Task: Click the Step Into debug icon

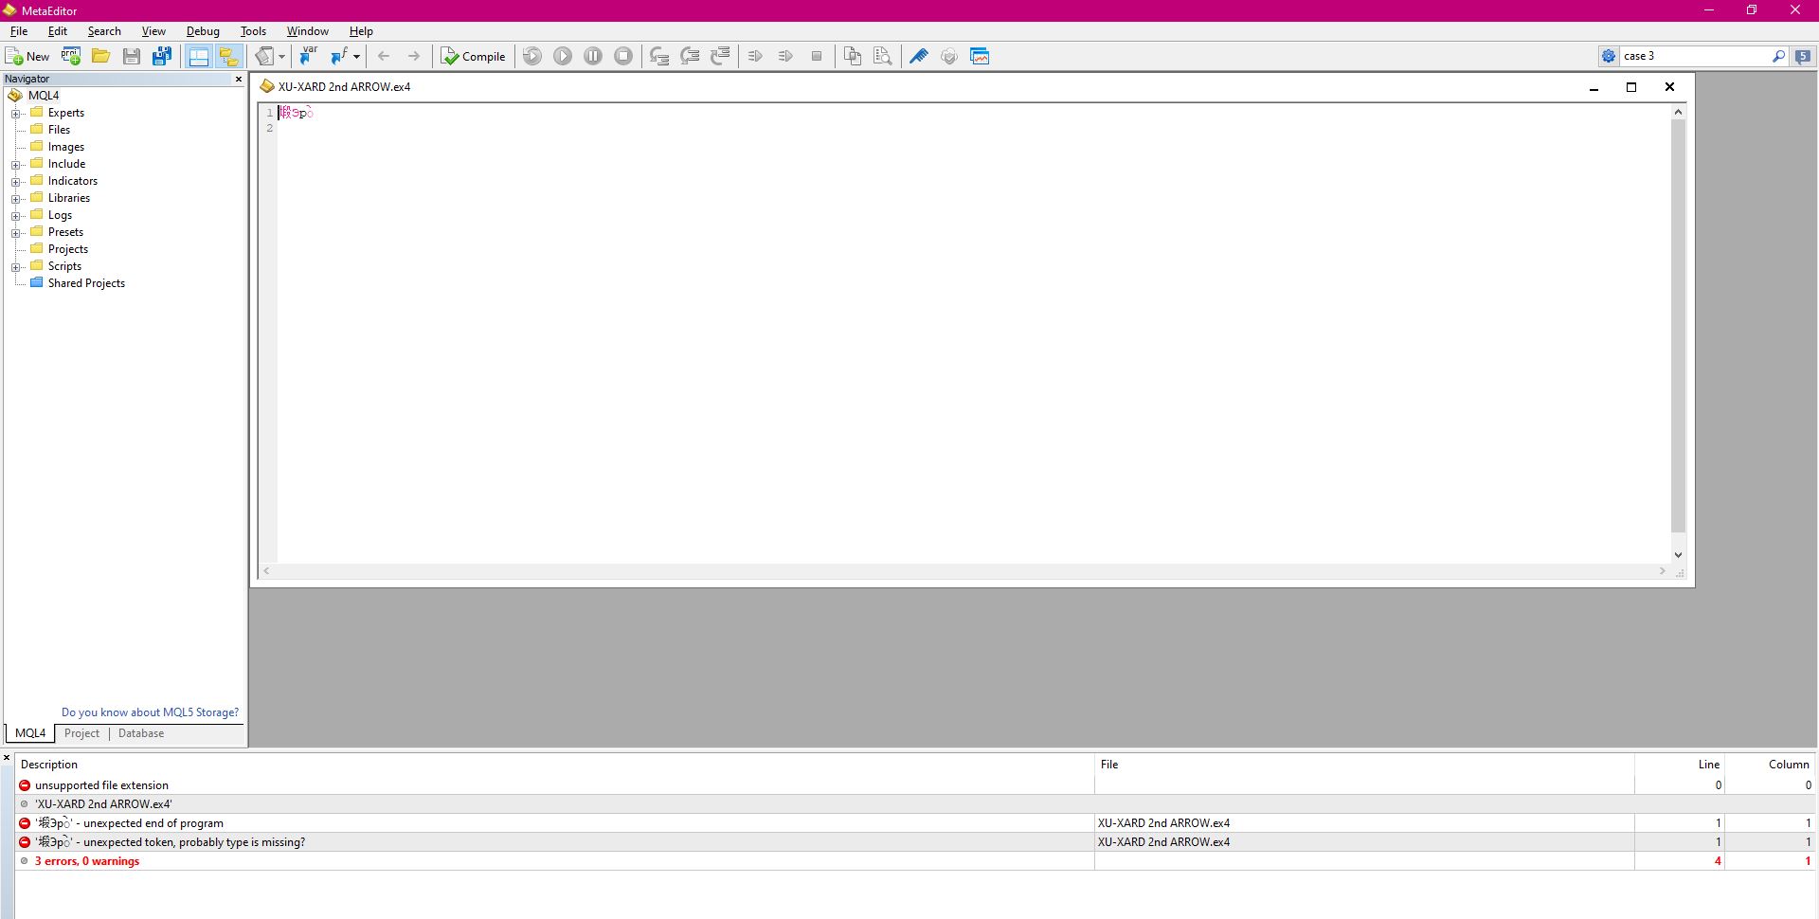Action: click(x=659, y=57)
